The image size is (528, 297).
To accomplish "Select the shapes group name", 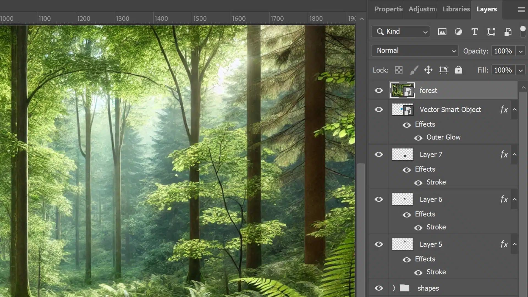I will point(428,288).
